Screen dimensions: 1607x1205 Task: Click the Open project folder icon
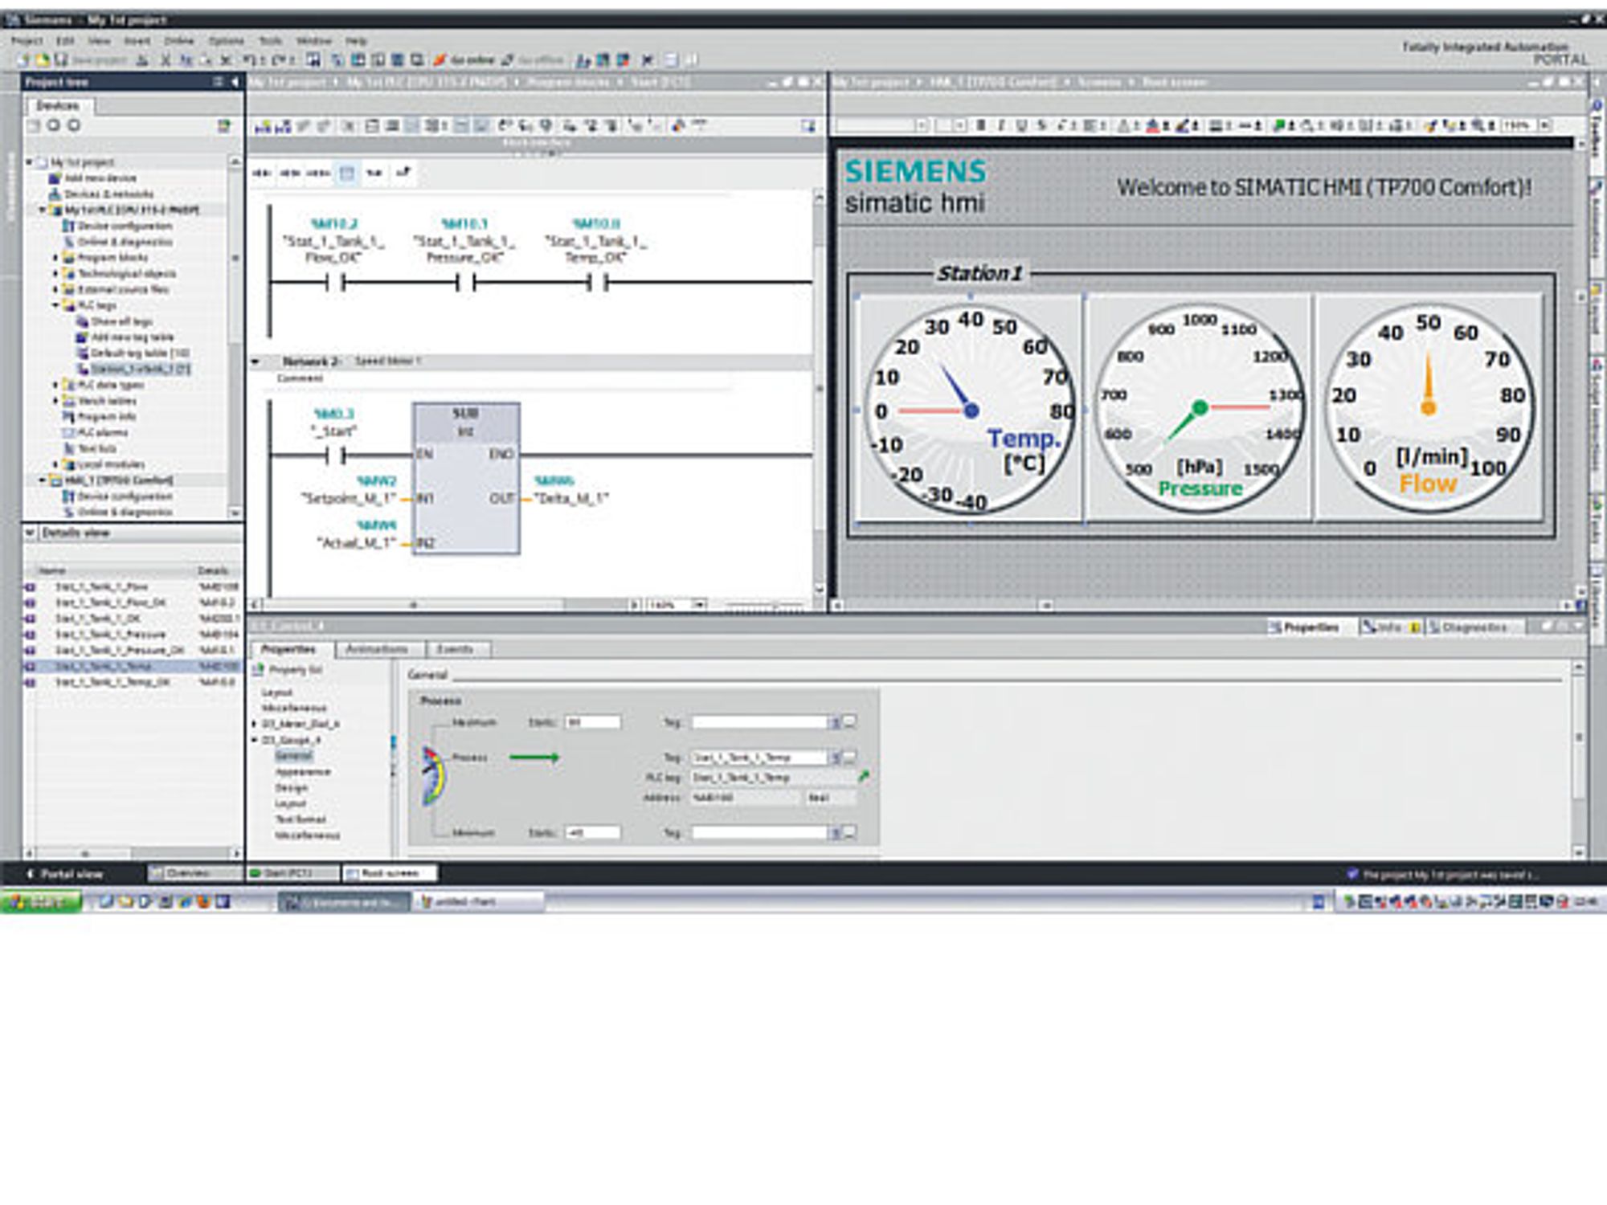pos(43,59)
